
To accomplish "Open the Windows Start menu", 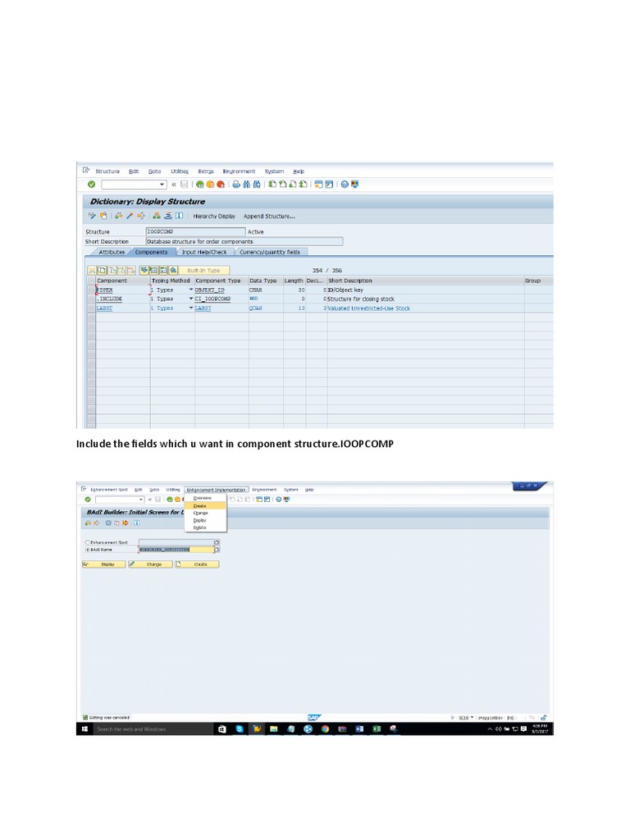I will [84, 729].
